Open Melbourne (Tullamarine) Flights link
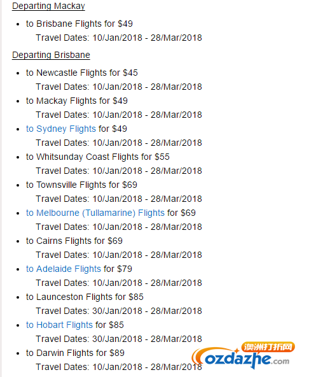The width and height of the screenshot is (309, 377). (x=95, y=213)
